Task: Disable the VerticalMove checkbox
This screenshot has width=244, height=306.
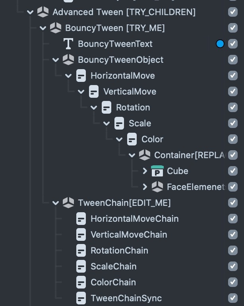Action: [x=233, y=91]
